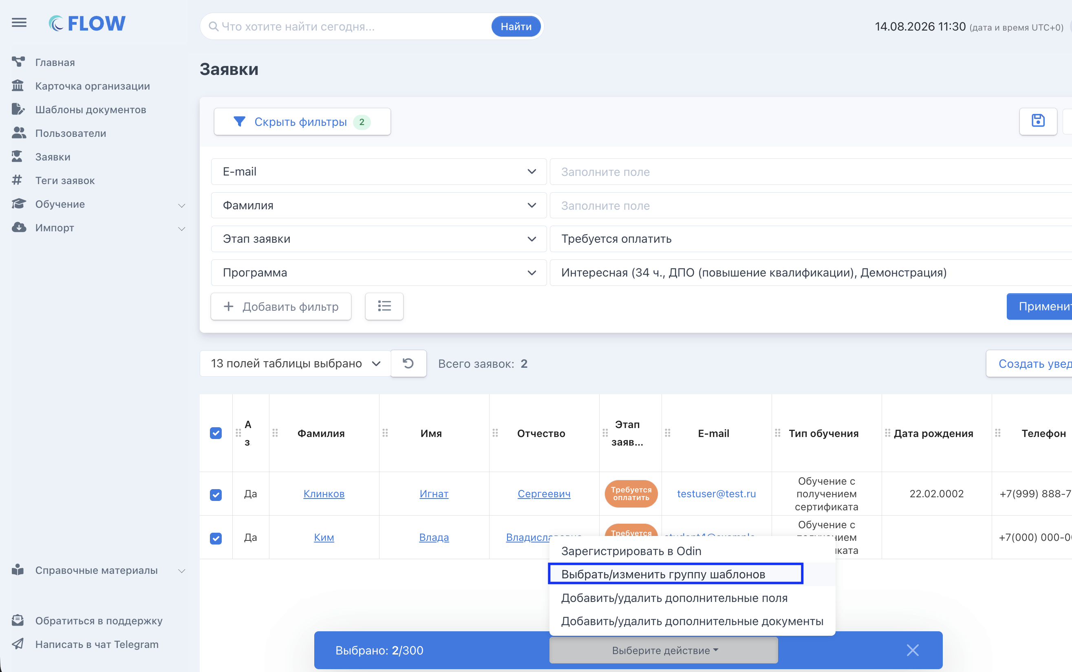1072x672 pixels.
Task: Open 13 полей таблицы выбрано dropdown
Action: (296, 364)
